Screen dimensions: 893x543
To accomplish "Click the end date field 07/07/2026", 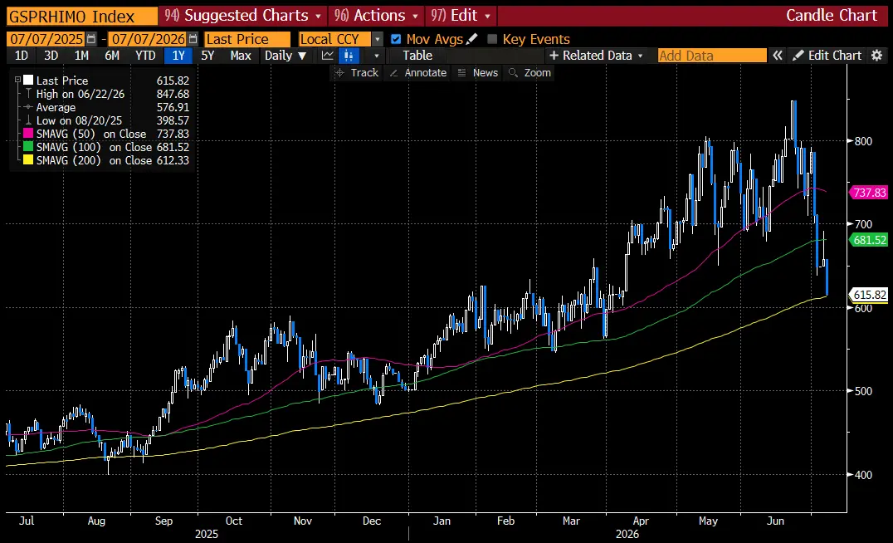I will coord(148,39).
